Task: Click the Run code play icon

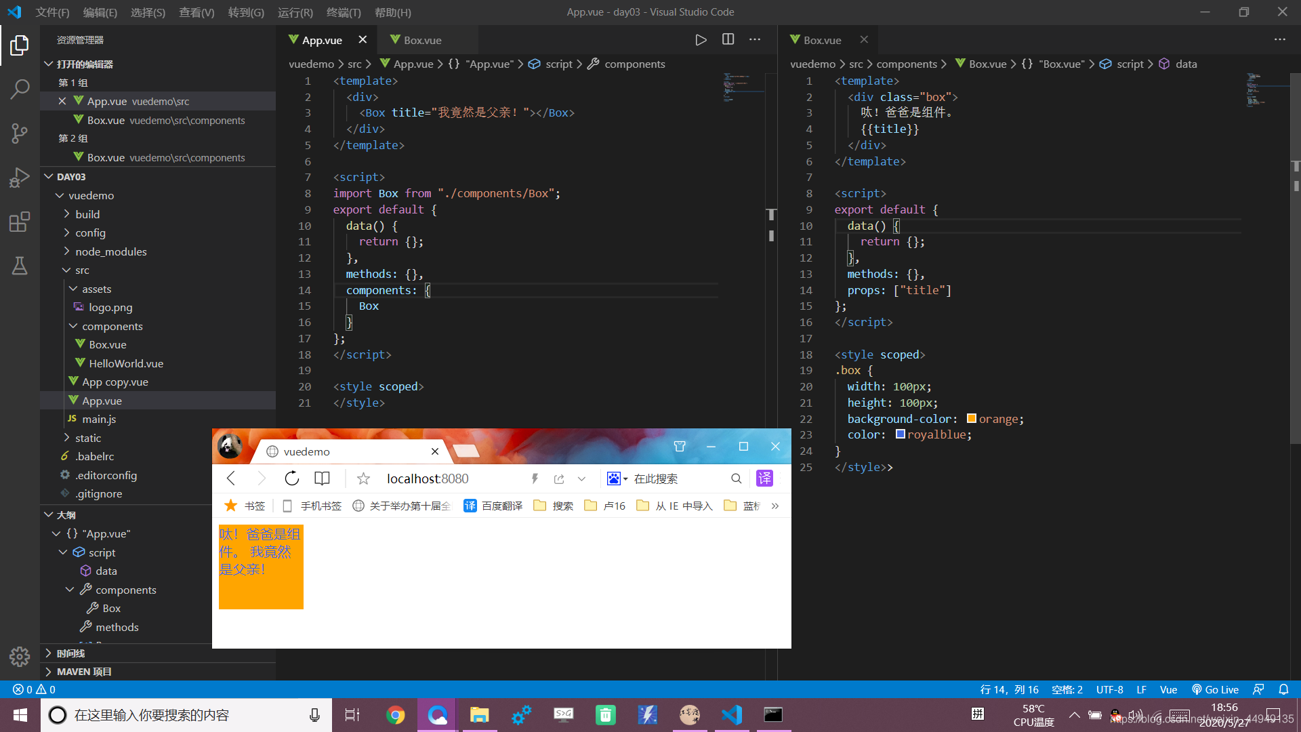Action: pyautogui.click(x=701, y=40)
